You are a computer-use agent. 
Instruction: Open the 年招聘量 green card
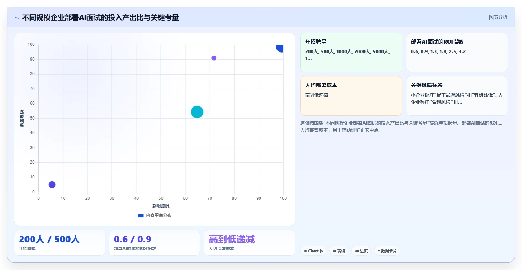point(351,53)
